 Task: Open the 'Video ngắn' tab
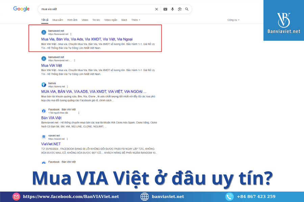click(x=111, y=20)
